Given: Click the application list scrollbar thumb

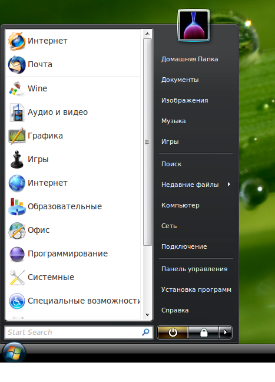Looking at the screenshot, I should pos(147,142).
